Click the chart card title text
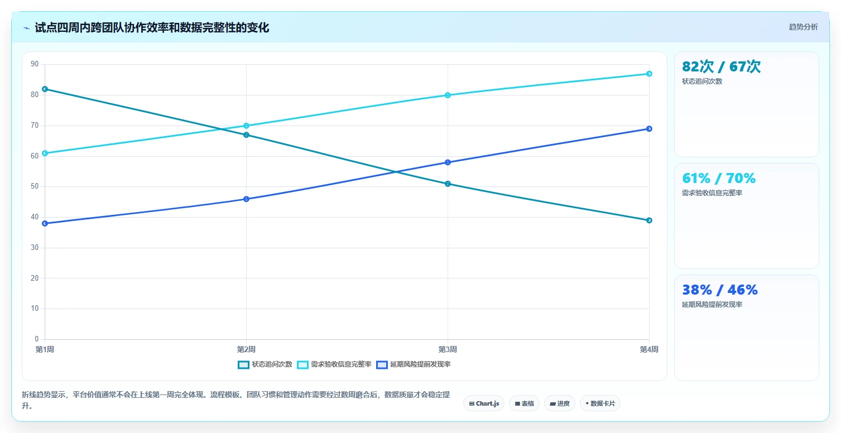 [x=152, y=27]
